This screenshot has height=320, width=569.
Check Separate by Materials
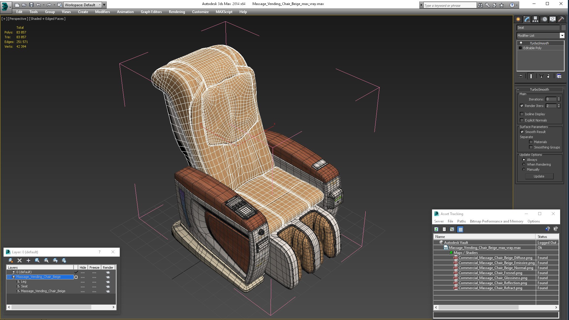pos(531,142)
